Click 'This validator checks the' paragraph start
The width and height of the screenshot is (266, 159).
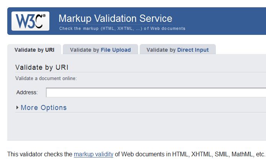(40, 154)
